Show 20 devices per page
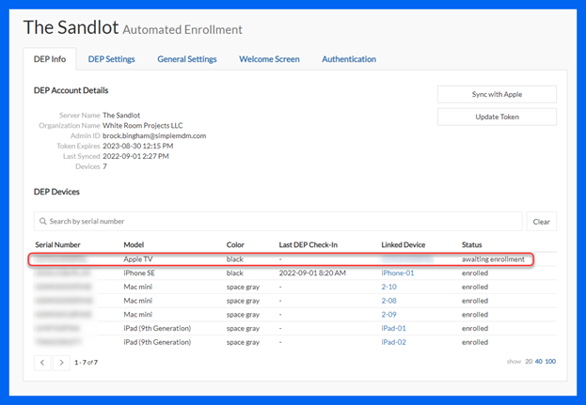This screenshot has width=586, height=405. [x=529, y=362]
